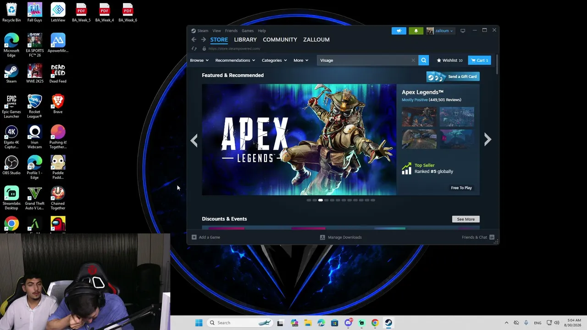Screen dimensions: 587x330
Task: Show next featured game in carousel
Action: point(487,139)
